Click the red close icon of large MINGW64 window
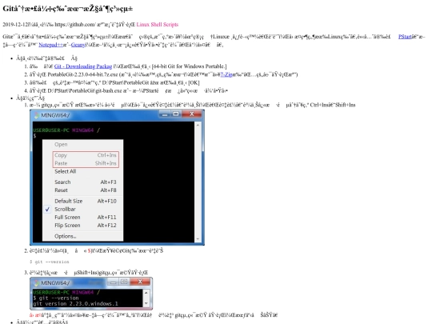 click(x=192, y=114)
